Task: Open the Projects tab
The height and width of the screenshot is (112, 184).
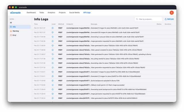Action: pyautogui.click(x=62, y=13)
